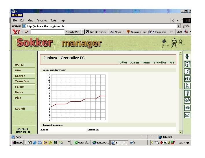Toggle the Pop-Up Blocker option
This screenshot has width=205, height=158.
96,32
